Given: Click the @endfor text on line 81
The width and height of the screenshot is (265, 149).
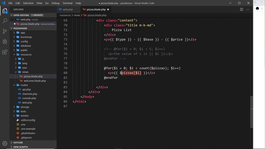Looking at the screenshot, I should tap(111, 78).
